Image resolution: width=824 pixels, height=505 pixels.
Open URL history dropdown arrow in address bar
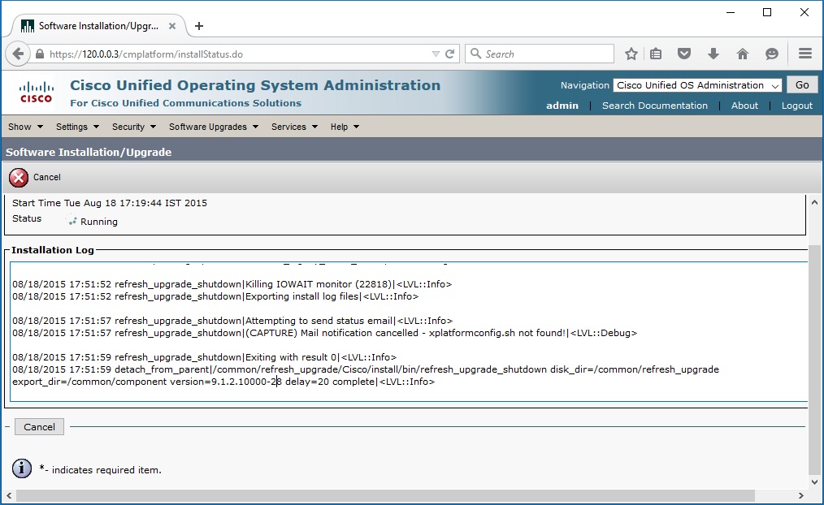[435, 54]
